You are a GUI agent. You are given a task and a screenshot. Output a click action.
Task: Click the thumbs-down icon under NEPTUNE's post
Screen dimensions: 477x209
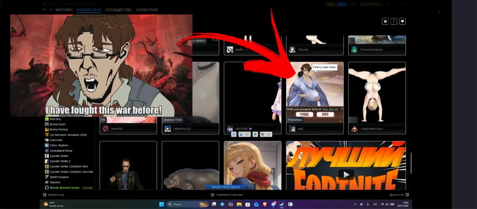(x=255, y=134)
